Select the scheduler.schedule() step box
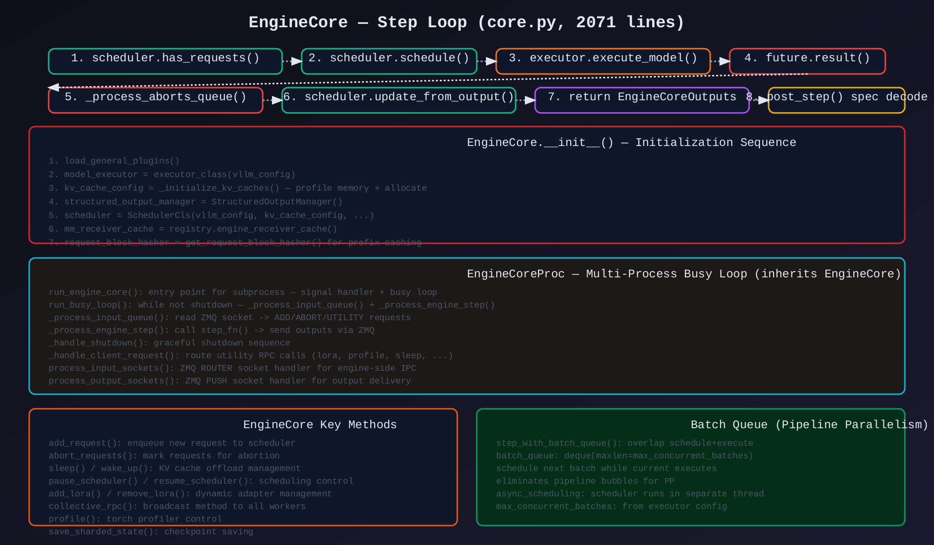The image size is (934, 545). click(389, 61)
